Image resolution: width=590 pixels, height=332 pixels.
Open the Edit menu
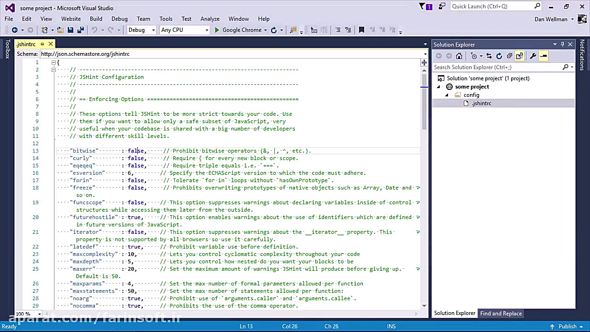[27, 19]
